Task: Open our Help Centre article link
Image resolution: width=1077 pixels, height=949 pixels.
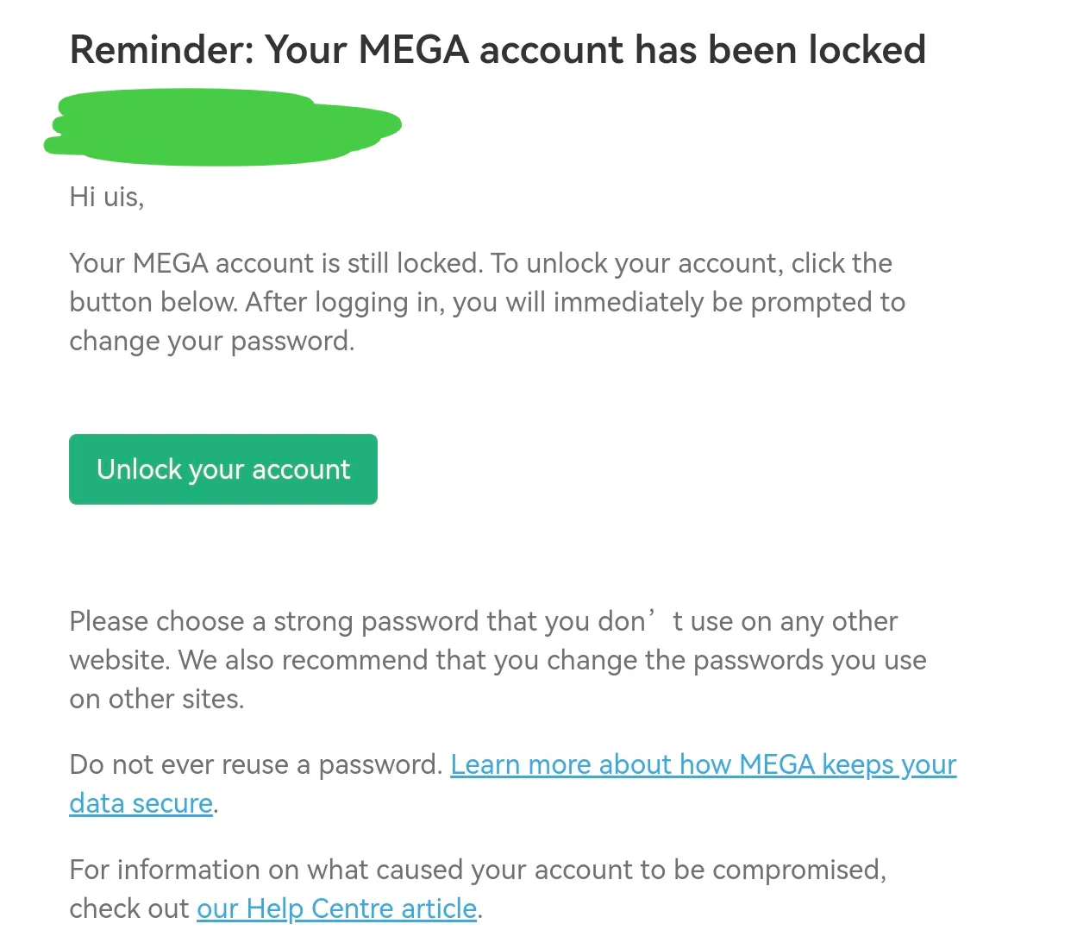Action: (x=336, y=909)
